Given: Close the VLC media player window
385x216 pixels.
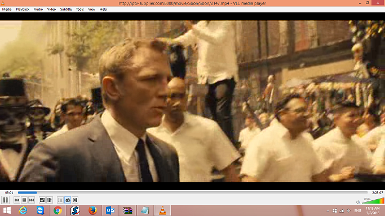Looking at the screenshot, I should 378,3.
